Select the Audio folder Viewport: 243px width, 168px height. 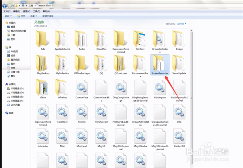point(82,40)
